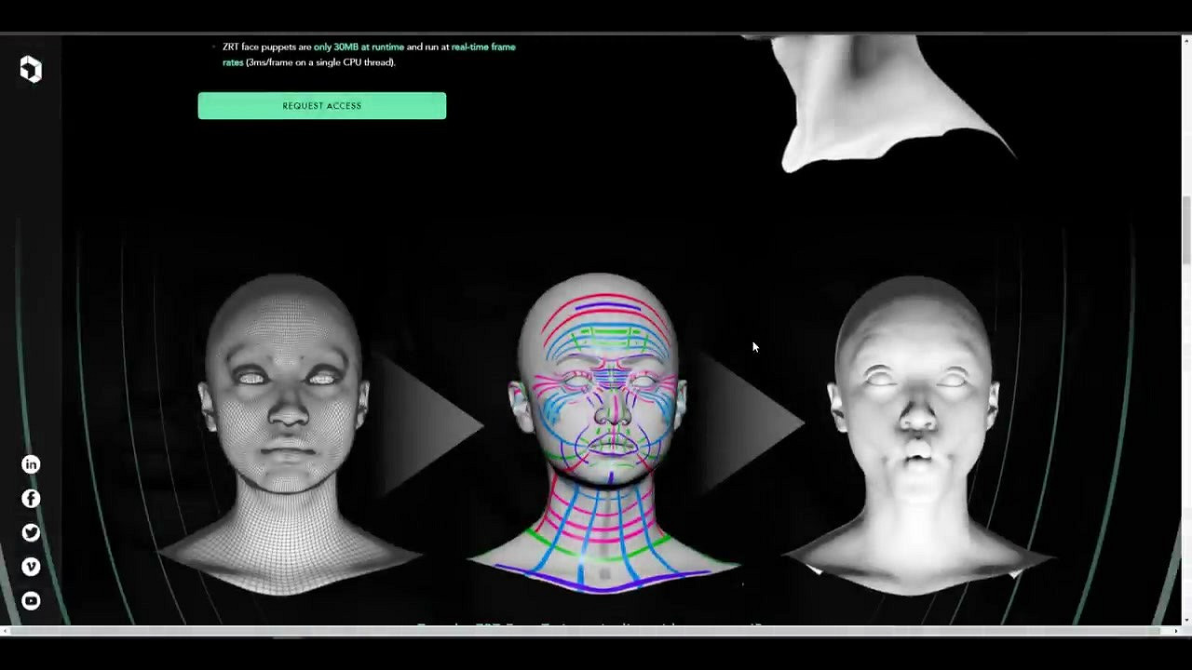1192x670 pixels.
Task: Open the Facebook social link
Action: pyautogui.click(x=31, y=499)
